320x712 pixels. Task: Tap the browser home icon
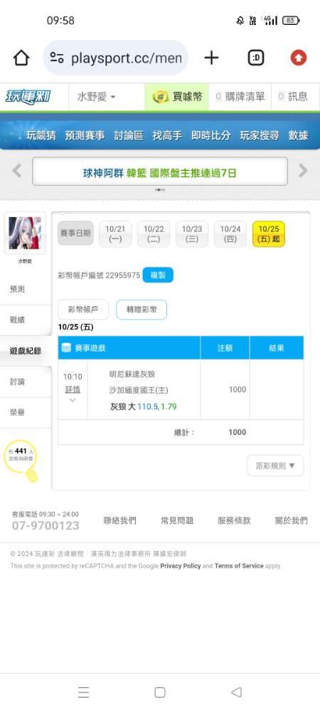21,58
